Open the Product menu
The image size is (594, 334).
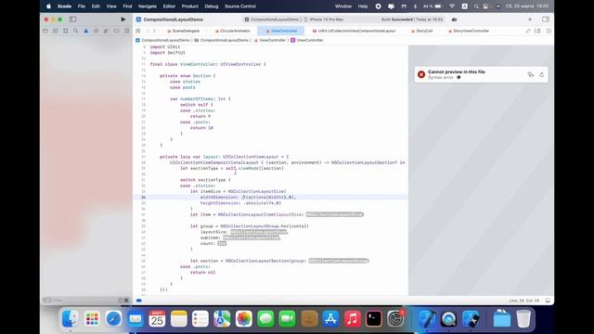tap(189, 6)
